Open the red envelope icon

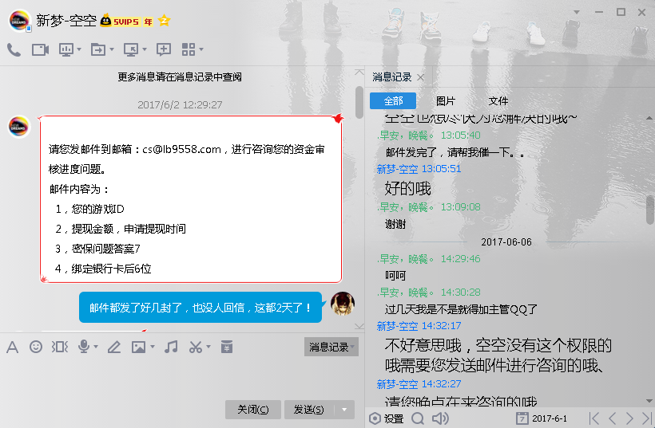pyautogui.click(x=227, y=347)
